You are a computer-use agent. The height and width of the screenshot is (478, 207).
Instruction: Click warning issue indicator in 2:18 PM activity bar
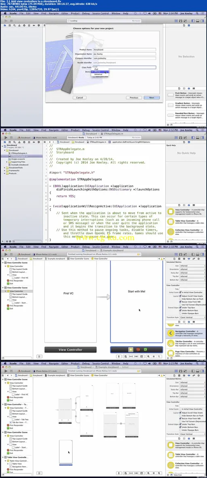(x=138, y=254)
